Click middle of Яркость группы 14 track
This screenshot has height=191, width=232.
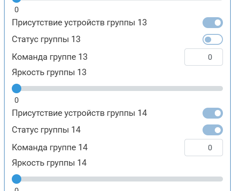click(x=117, y=179)
